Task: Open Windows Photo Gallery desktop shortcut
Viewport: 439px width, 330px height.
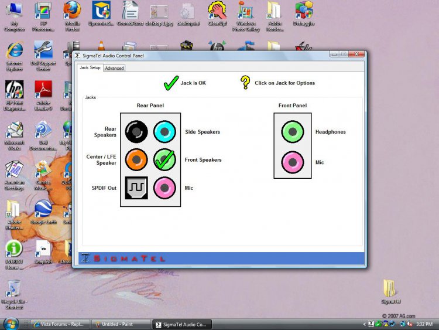Action: (x=246, y=16)
